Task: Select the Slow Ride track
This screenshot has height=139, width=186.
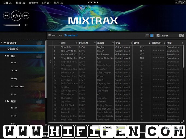Action: point(66,47)
